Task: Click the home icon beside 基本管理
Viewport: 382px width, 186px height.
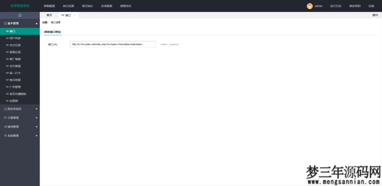Action: click(x=5, y=23)
